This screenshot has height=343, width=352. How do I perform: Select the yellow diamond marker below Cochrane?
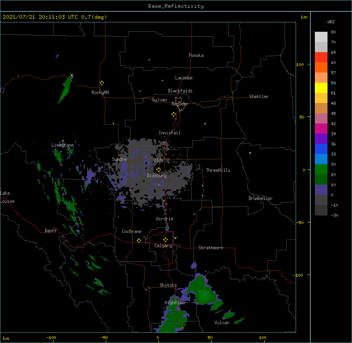tap(139, 240)
